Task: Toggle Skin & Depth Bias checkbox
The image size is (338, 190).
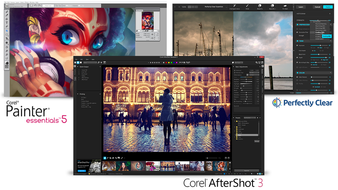Action: pyautogui.click(x=297, y=62)
